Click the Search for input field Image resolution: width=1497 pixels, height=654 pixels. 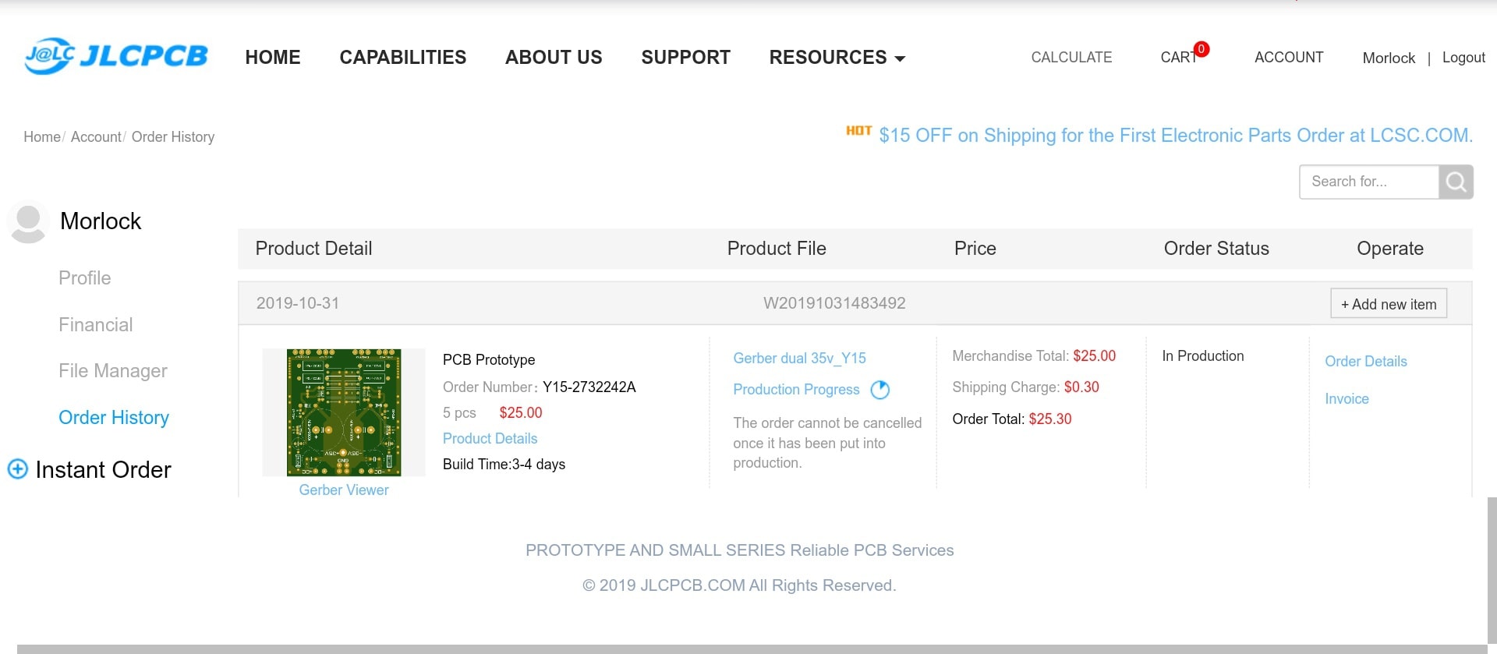pyautogui.click(x=1368, y=182)
